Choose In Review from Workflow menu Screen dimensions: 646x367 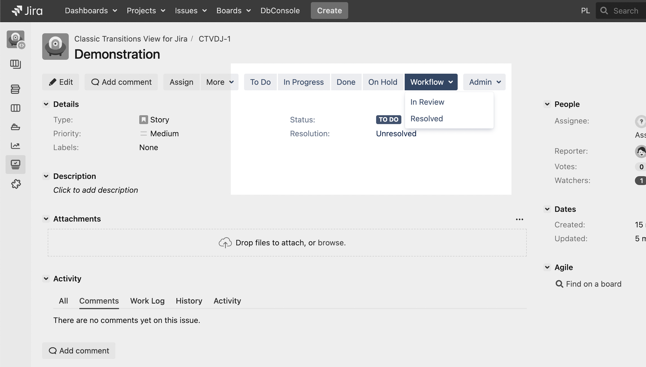coord(427,102)
